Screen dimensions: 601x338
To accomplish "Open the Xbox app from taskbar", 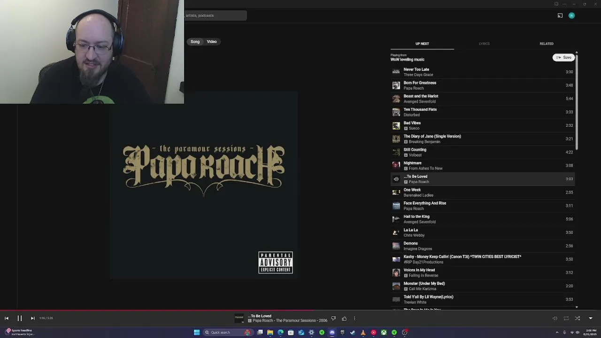I will click(384, 332).
